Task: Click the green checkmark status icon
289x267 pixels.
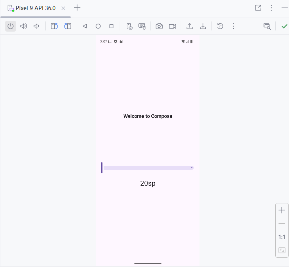Action: pos(284,26)
